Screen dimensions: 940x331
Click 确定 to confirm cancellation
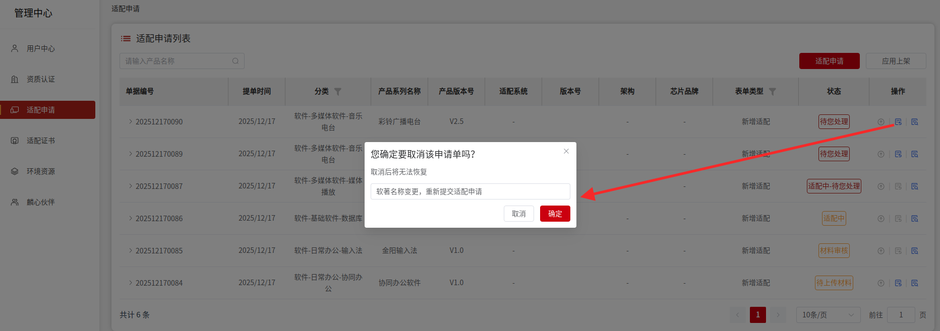point(555,214)
